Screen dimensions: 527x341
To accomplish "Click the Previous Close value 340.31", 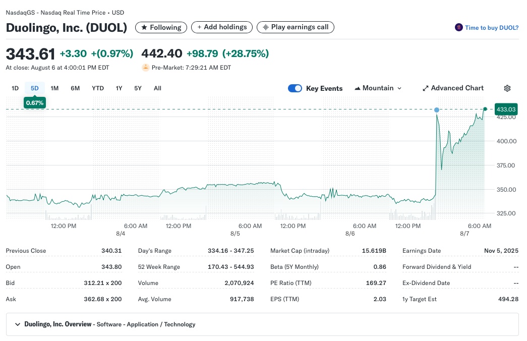I will click(111, 251).
